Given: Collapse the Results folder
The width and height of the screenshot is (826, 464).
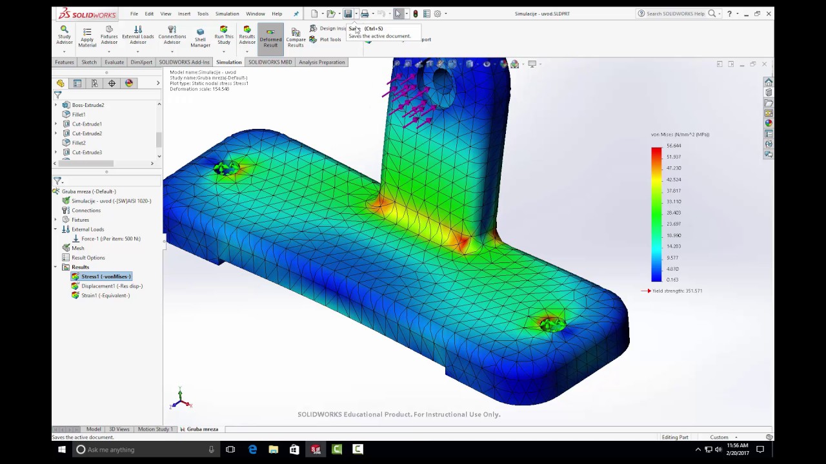Looking at the screenshot, I should point(55,267).
